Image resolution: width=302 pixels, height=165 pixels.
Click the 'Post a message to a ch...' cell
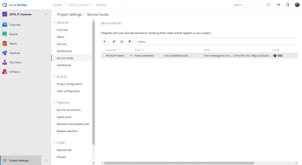pos(217,56)
